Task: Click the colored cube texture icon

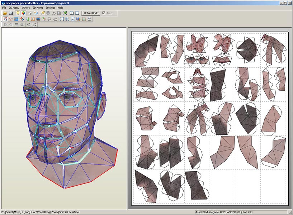Action: [23, 13]
